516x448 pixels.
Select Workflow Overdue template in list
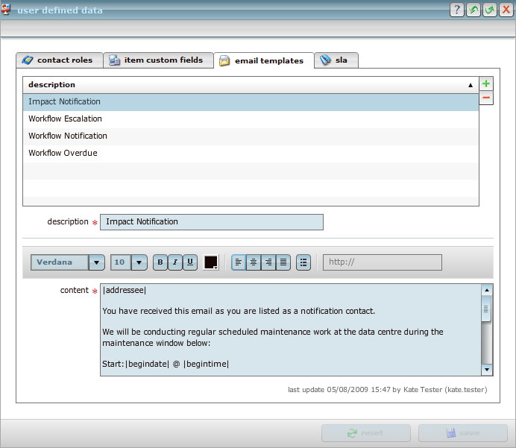63,153
